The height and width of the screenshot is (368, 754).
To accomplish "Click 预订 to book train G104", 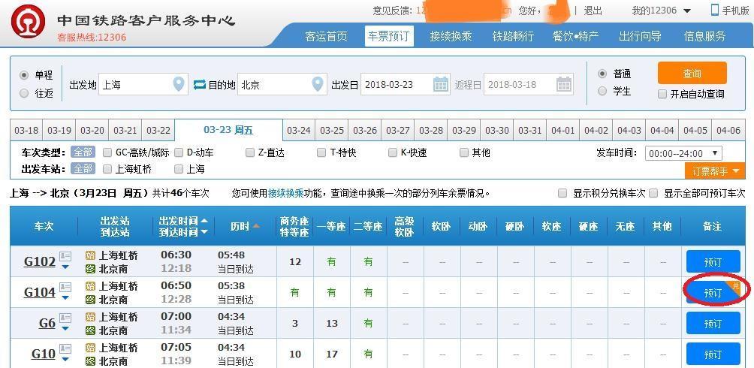I will tap(712, 292).
